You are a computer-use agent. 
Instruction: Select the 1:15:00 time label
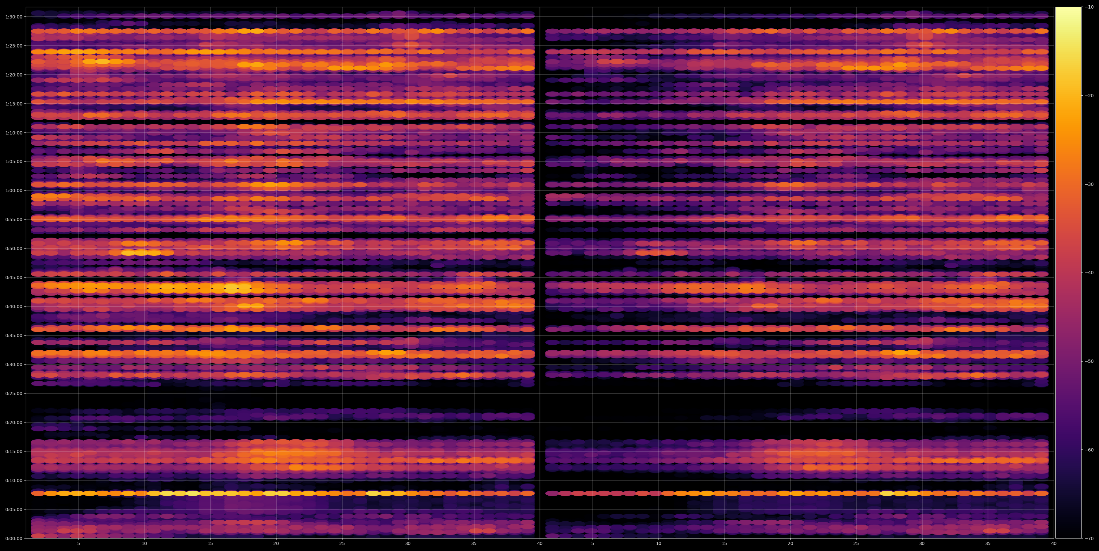14,103
